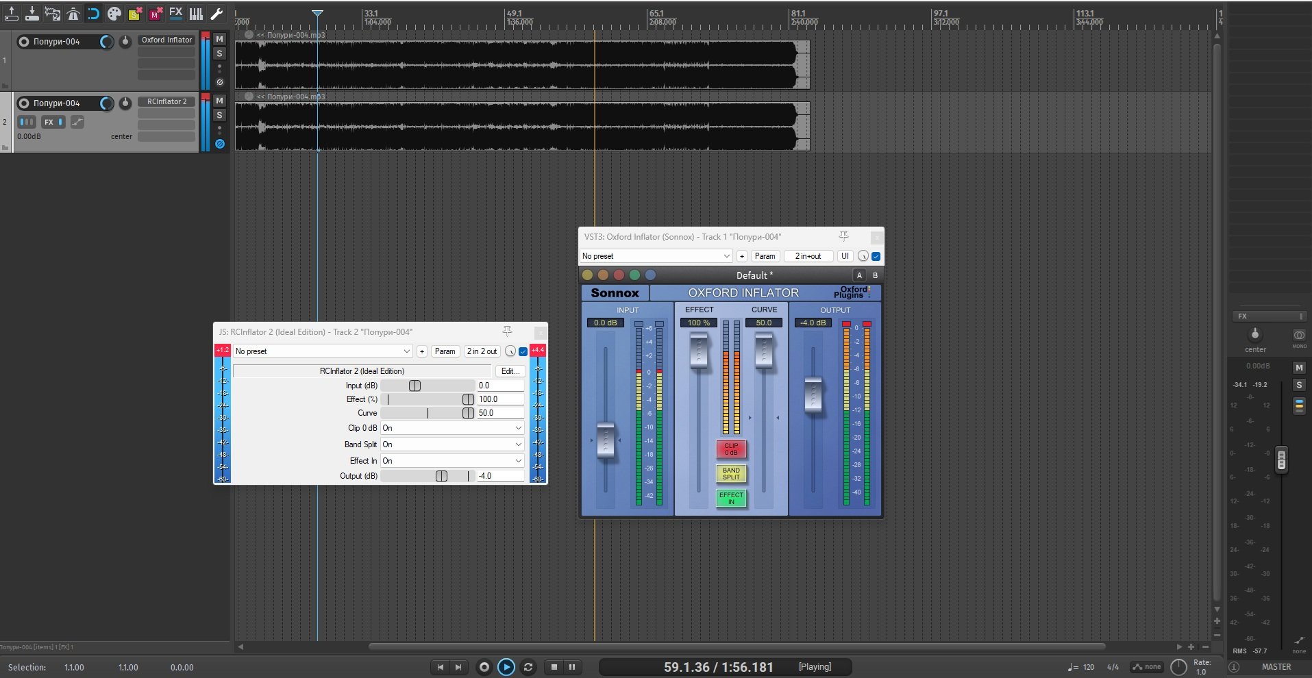This screenshot has height=678, width=1312.
Task: Toggle the repeat loop transport button
Action: coord(528,667)
